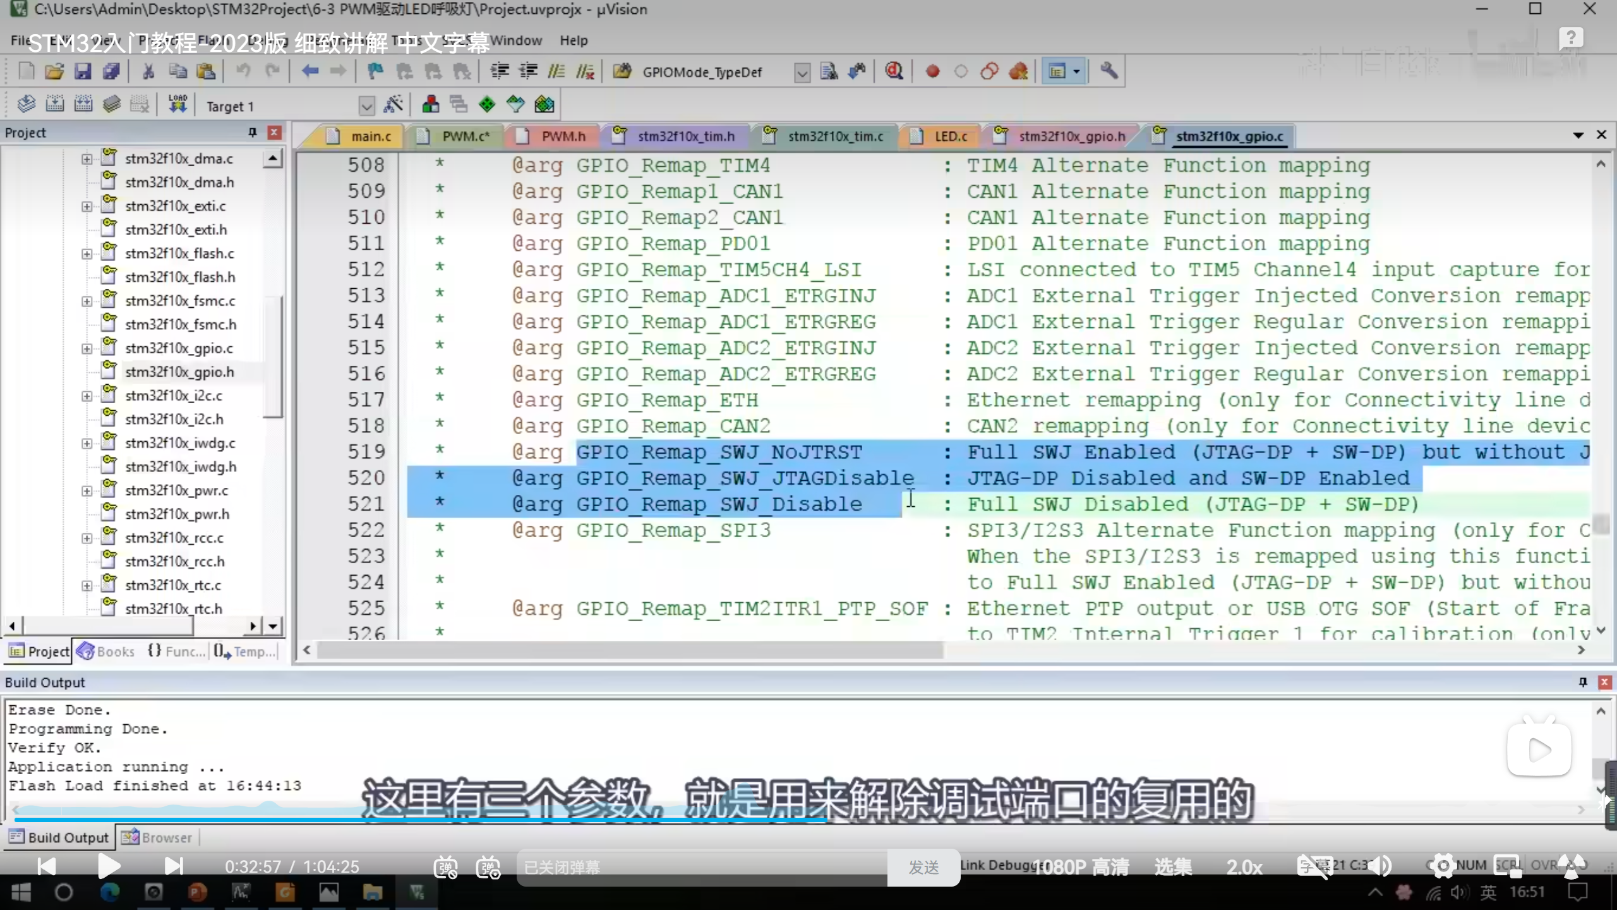The image size is (1617, 910).
Task: Open the Help menu
Action: pyautogui.click(x=573, y=40)
